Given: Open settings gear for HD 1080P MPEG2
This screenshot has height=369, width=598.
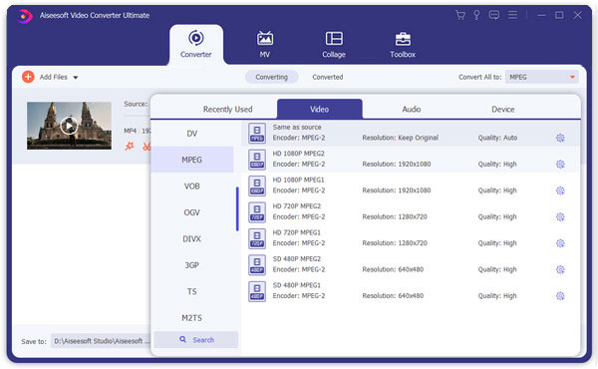Looking at the screenshot, I should (560, 165).
